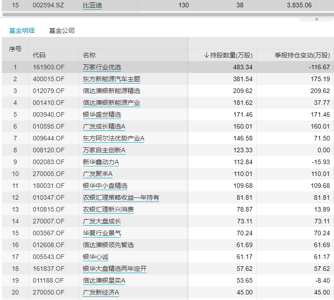Select code cell 003940.OF
This screenshot has height=300, width=334.
[49, 114]
